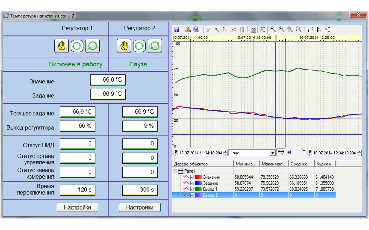The image size is (369, 230).
Task: Switch Регулятор 1 to manual hand mode
Action: 62,46
